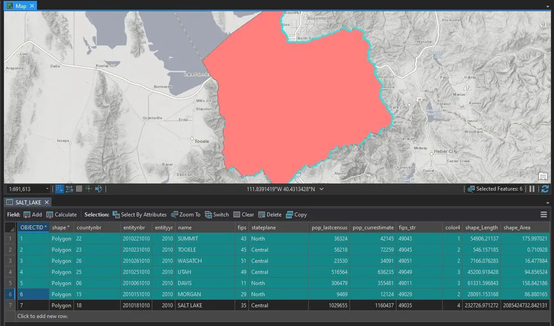
Task: Open Select By Attributes from the table toolbar
Action: point(139,214)
